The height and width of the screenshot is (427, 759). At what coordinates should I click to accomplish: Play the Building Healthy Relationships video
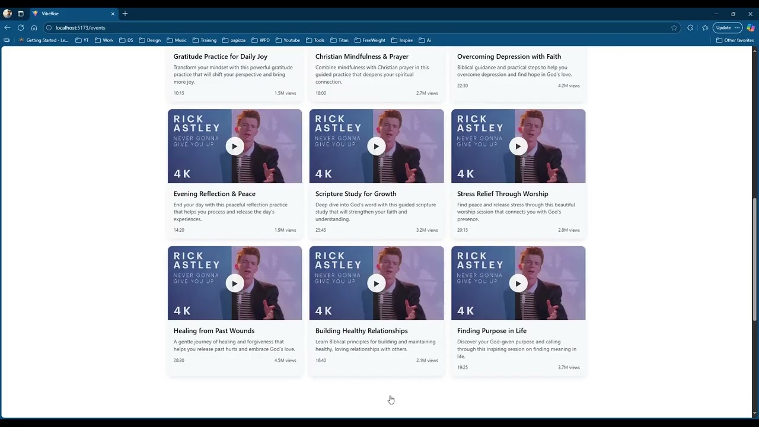pyautogui.click(x=377, y=283)
